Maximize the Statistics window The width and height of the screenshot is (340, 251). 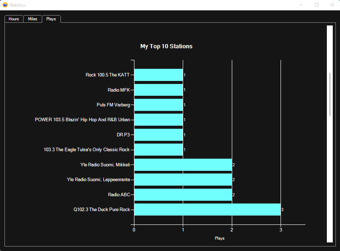coord(316,5)
